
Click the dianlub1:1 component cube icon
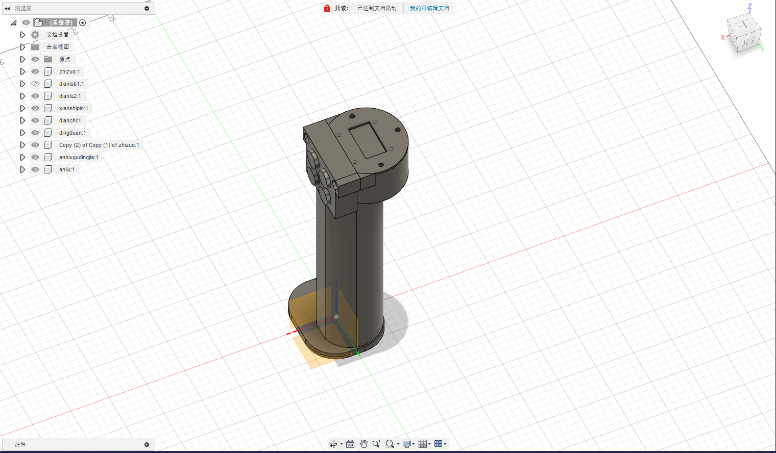pos(48,84)
